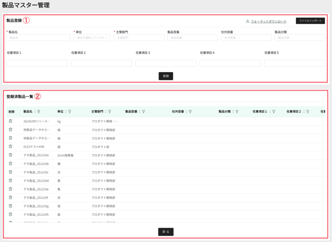
Task: Click the 製品名 input field
Action: pyautogui.click(x=39, y=38)
